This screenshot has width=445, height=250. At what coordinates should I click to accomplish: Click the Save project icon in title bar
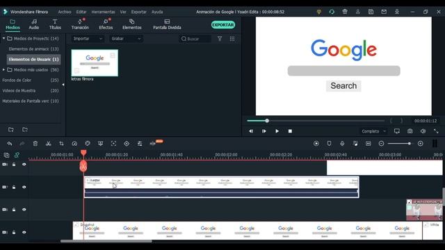point(371,12)
